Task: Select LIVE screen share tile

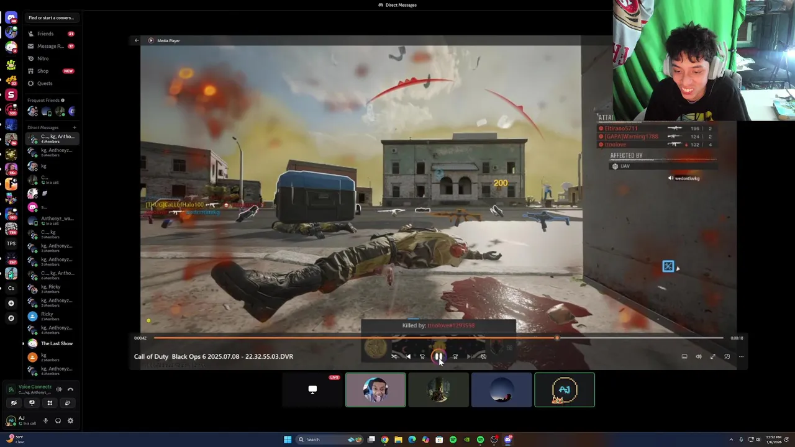Action: coord(312,390)
